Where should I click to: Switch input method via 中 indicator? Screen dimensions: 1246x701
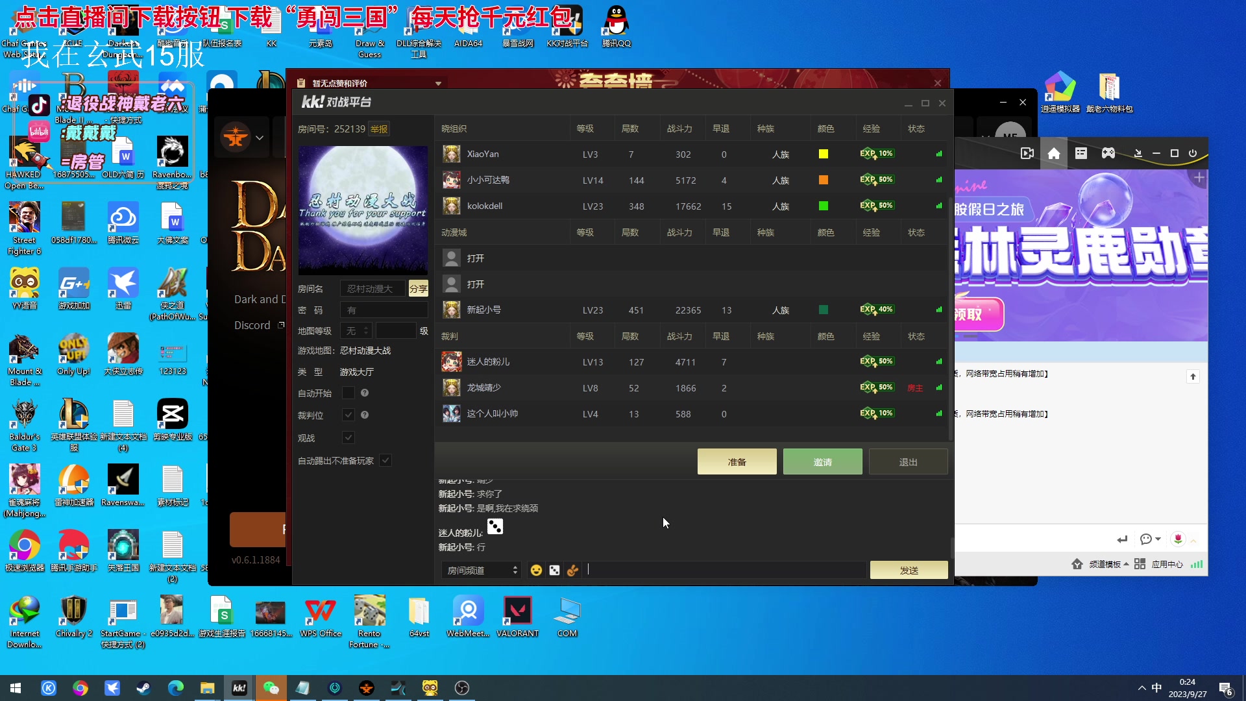click(x=1156, y=688)
